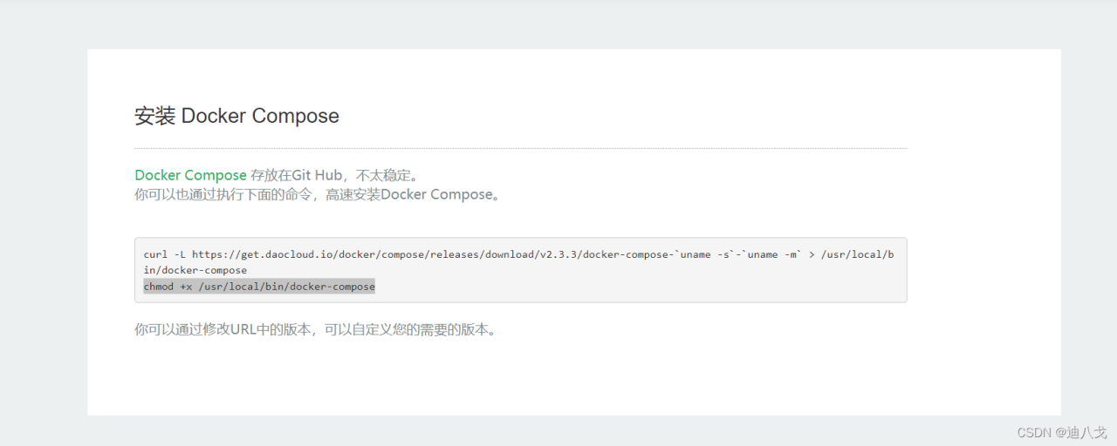
Task: Open the green Docker Compose link
Action: click(190, 176)
